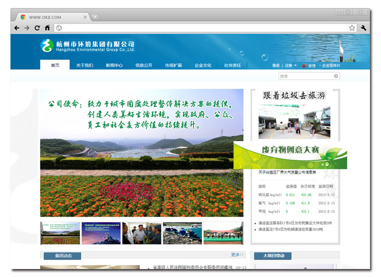The width and height of the screenshot is (381, 277).
Task: Open the browser wrench settings menu
Action: pyautogui.click(x=363, y=28)
